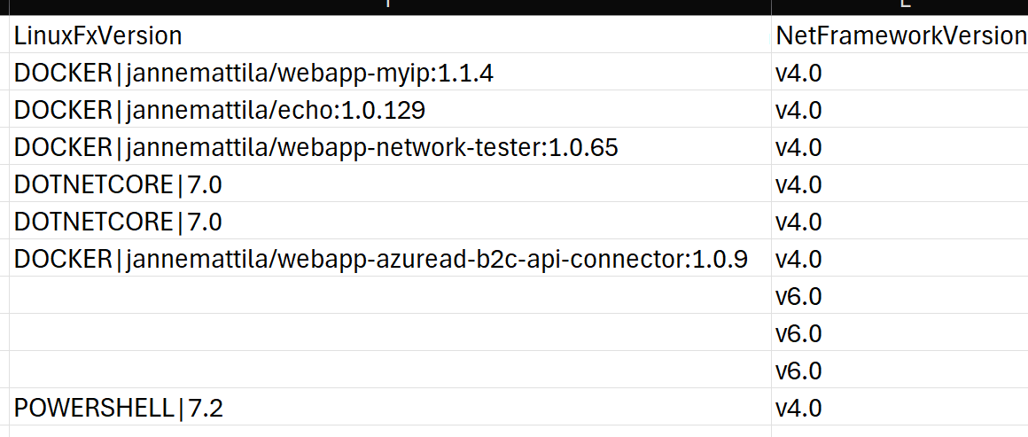The image size is (1028, 437).
Task: Select the NetFrameworkVersion header cell
Action: click(x=899, y=35)
